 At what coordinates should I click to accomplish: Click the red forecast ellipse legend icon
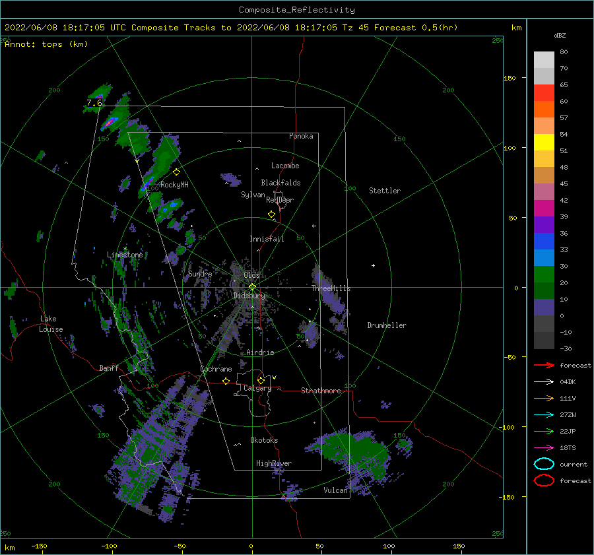(x=544, y=480)
